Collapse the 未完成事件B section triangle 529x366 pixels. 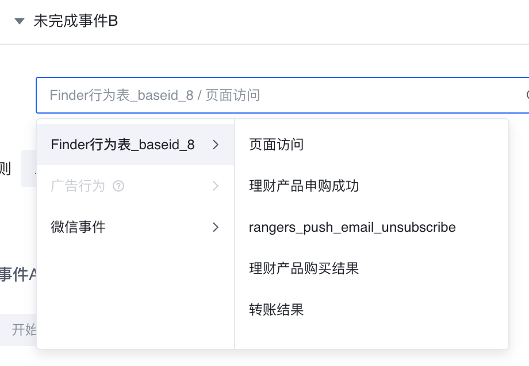(x=20, y=21)
